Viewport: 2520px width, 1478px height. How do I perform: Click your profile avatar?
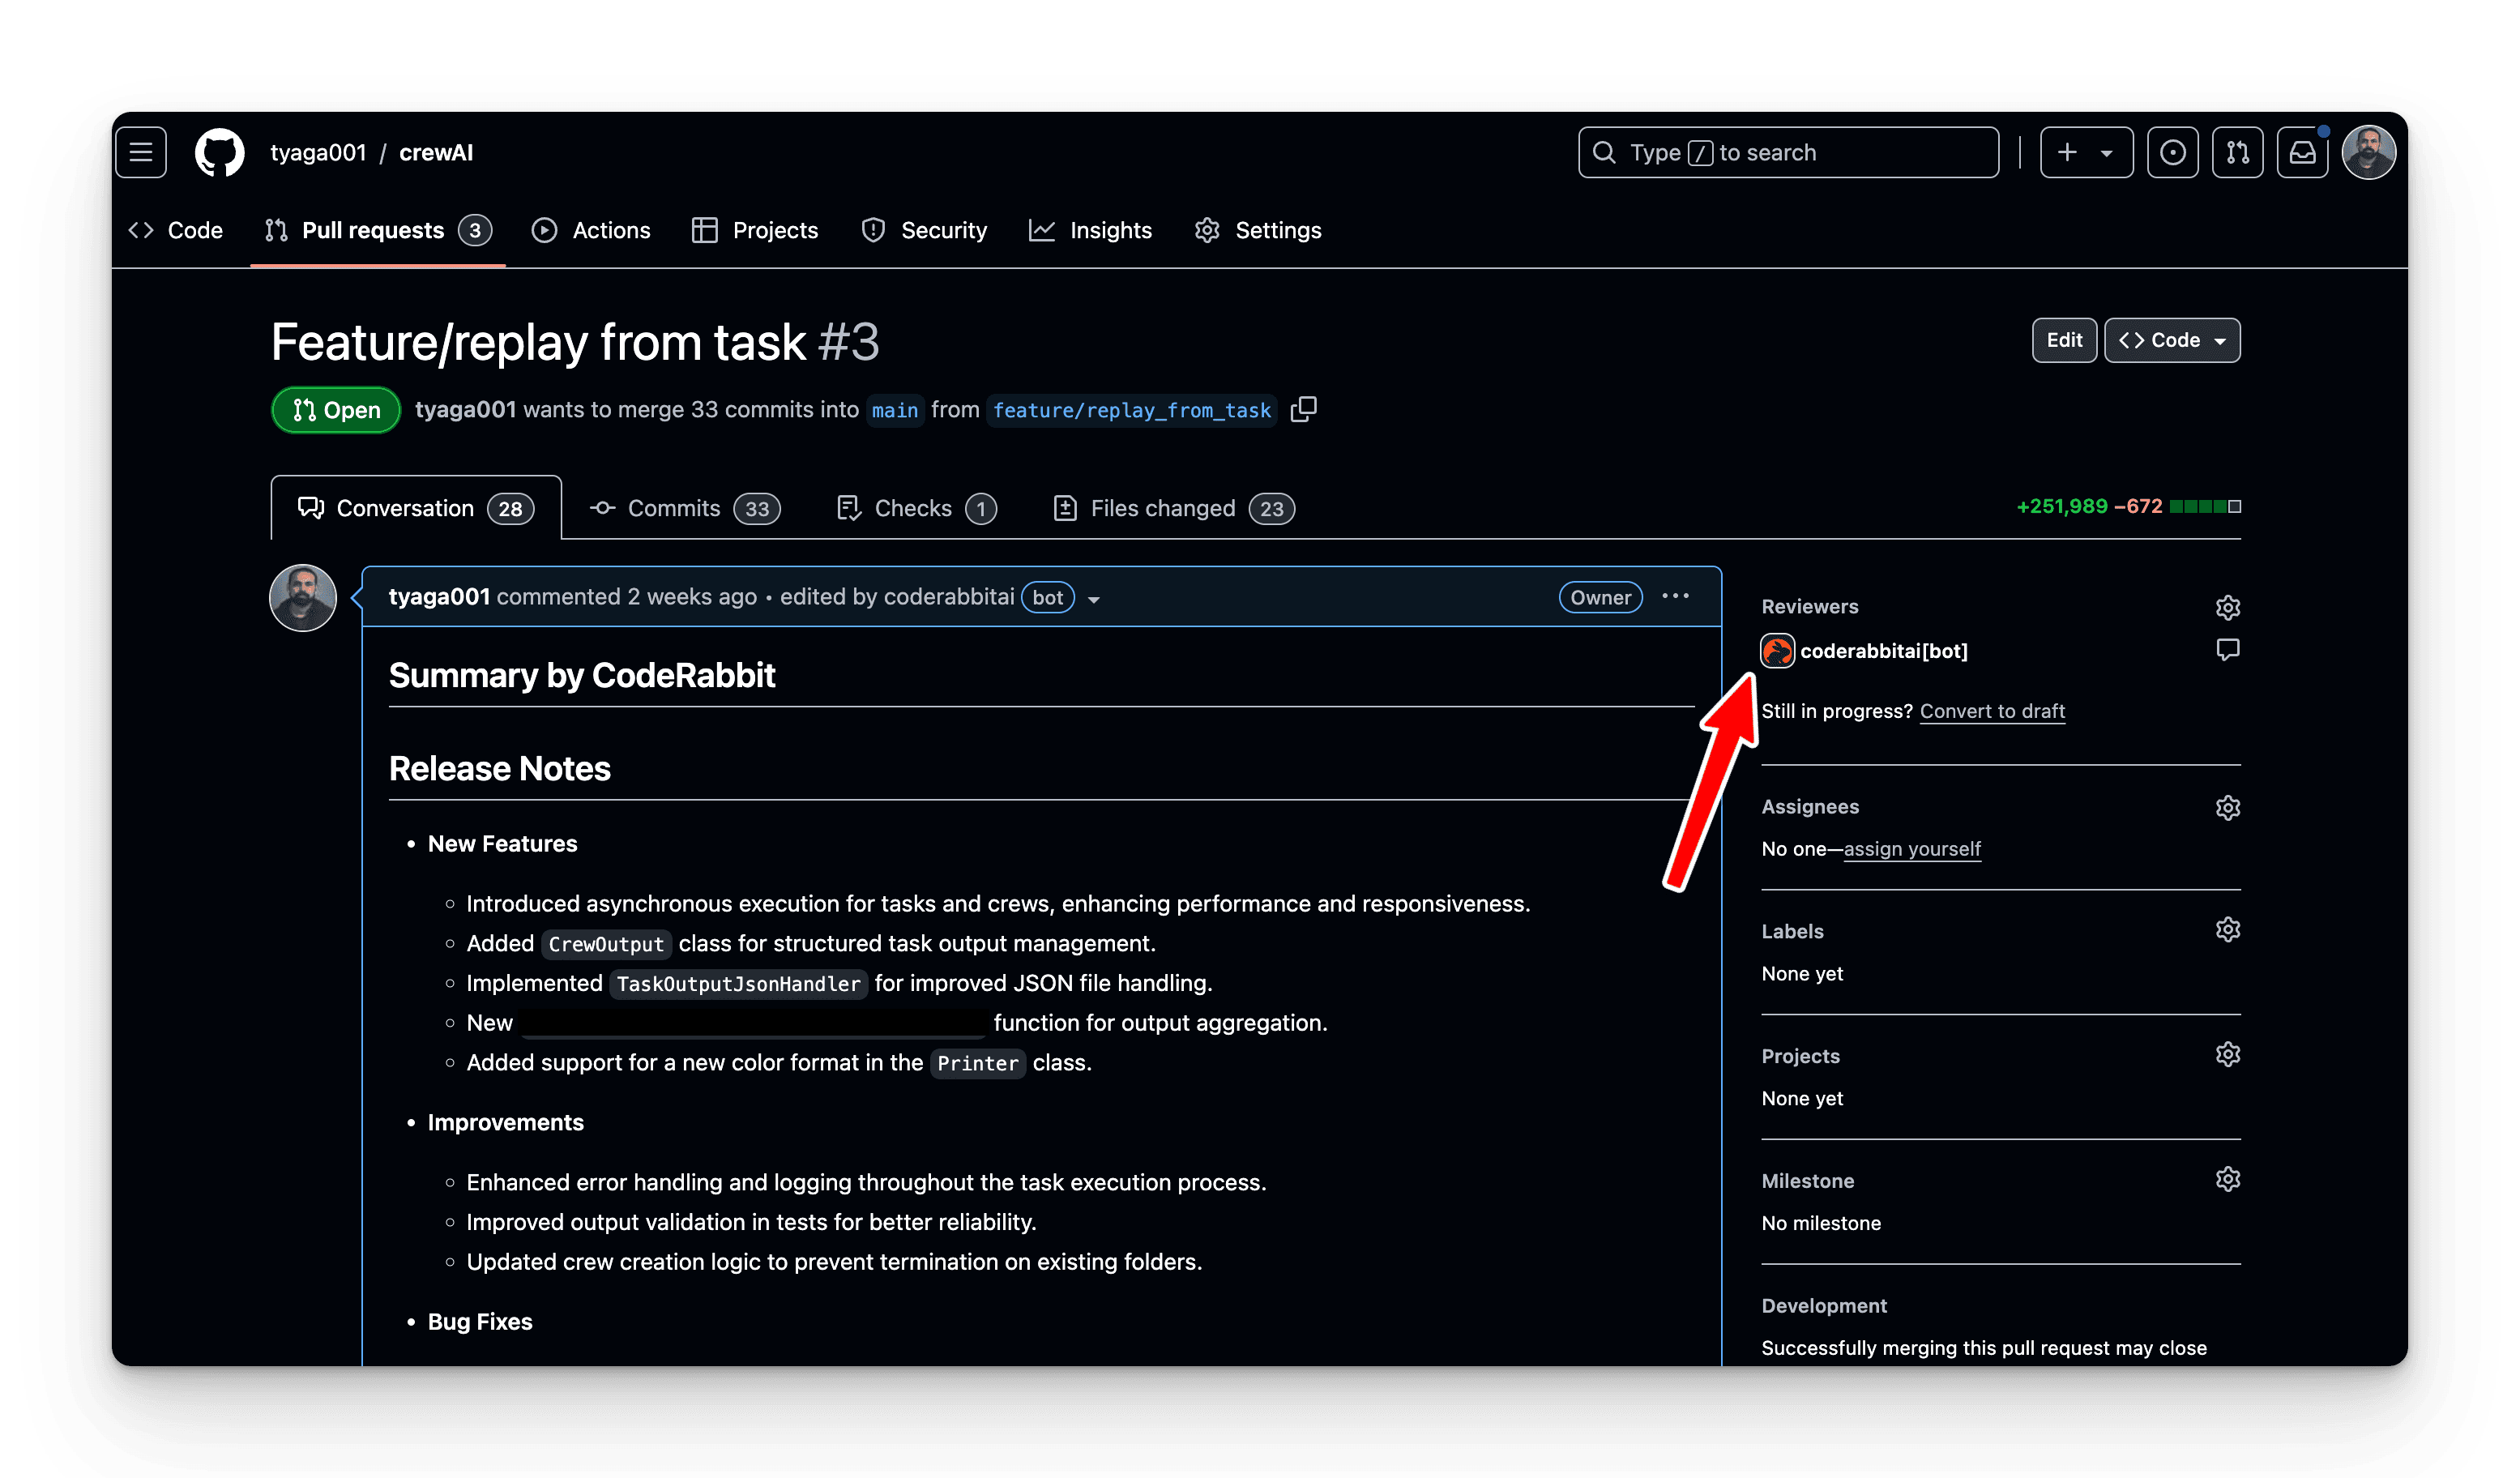click(x=2370, y=152)
